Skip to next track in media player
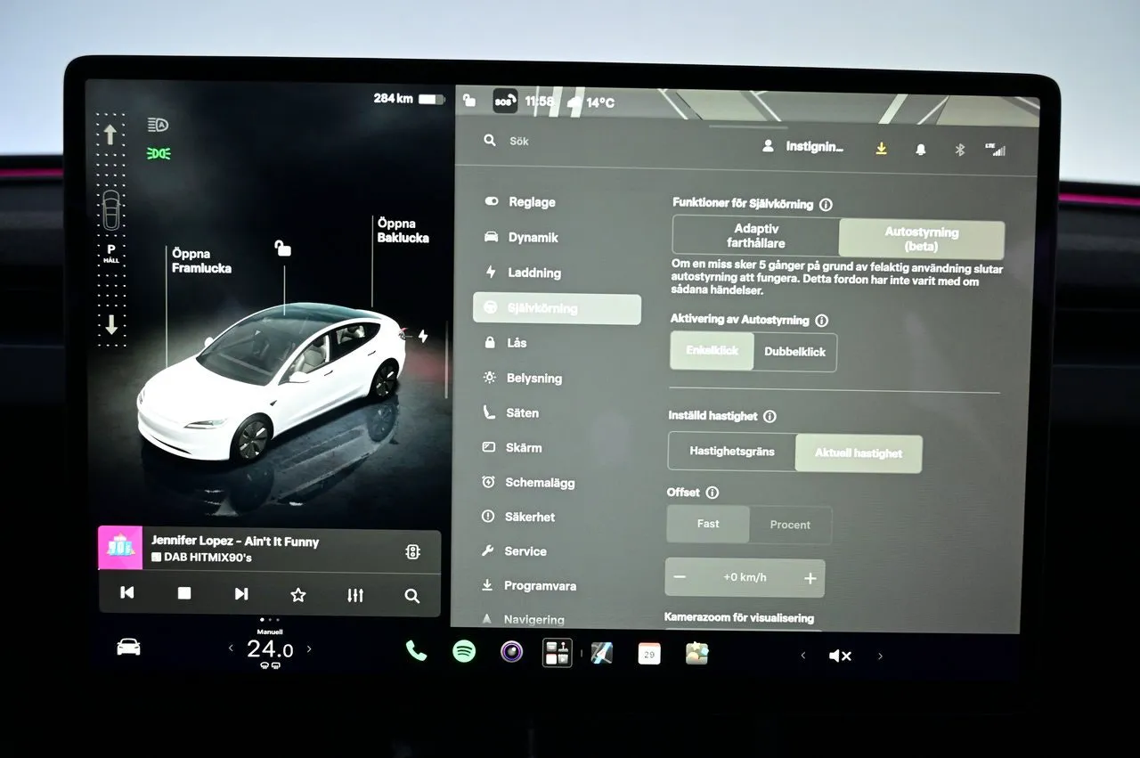1140x758 pixels. [x=241, y=594]
